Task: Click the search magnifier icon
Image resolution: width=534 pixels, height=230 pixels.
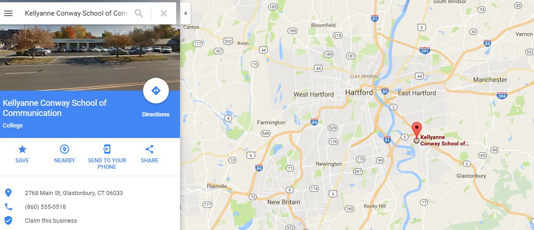Action: (138, 13)
